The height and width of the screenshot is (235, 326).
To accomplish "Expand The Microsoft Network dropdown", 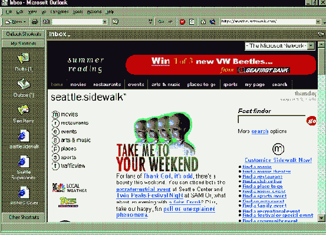I will pyautogui.click(x=311, y=46).
